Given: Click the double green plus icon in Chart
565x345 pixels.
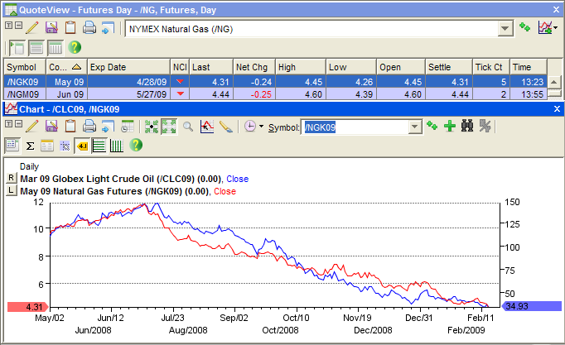Looking at the screenshot, I should (432, 126).
